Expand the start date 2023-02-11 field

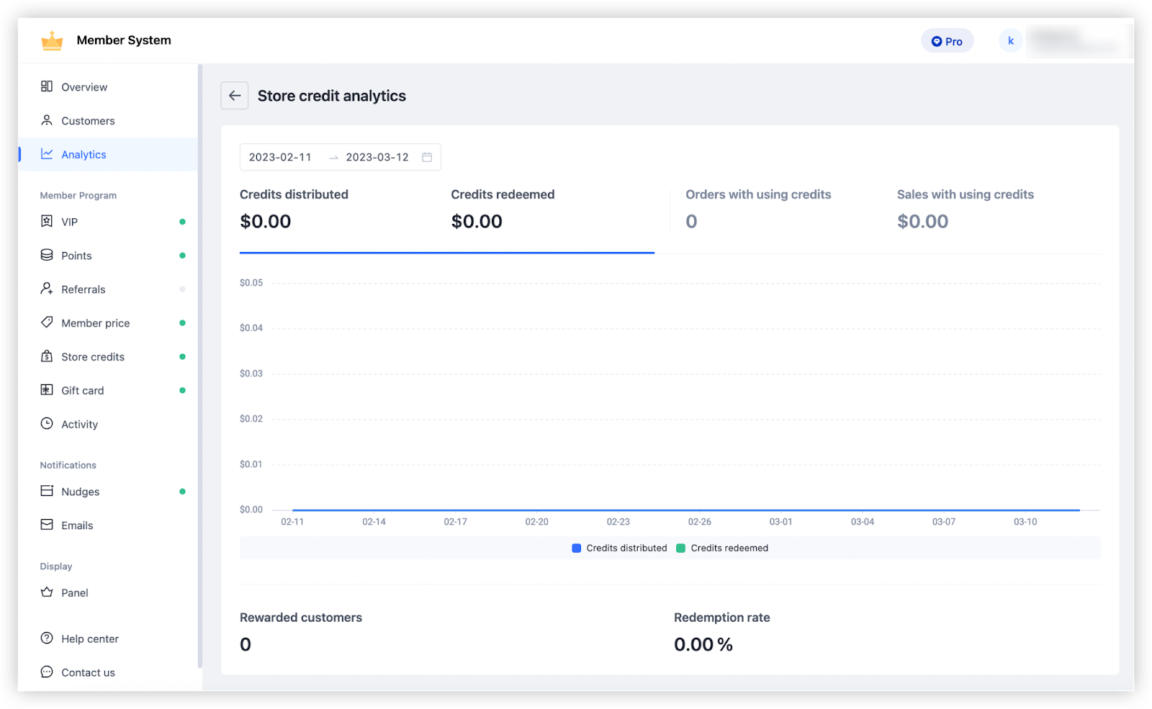pyautogui.click(x=279, y=157)
